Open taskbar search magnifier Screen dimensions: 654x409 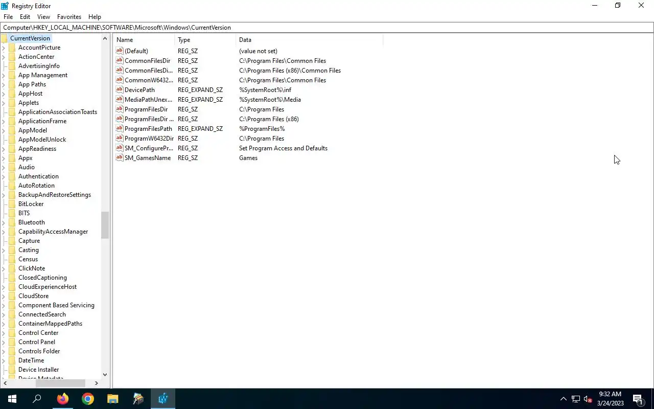(37, 399)
